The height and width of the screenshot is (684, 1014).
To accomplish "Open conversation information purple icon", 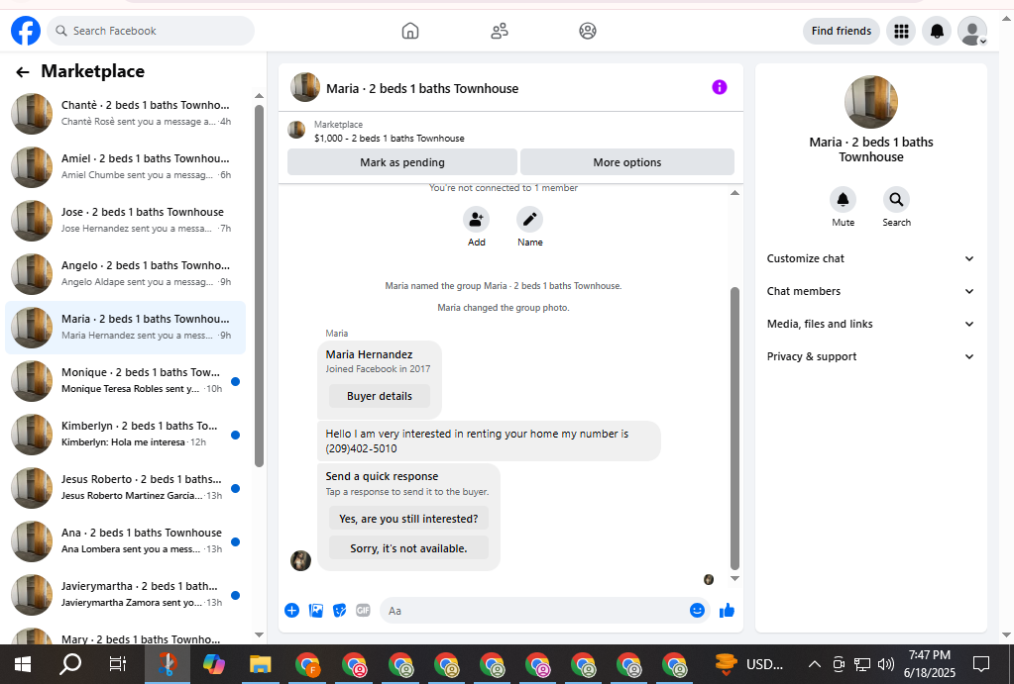I will coord(719,87).
